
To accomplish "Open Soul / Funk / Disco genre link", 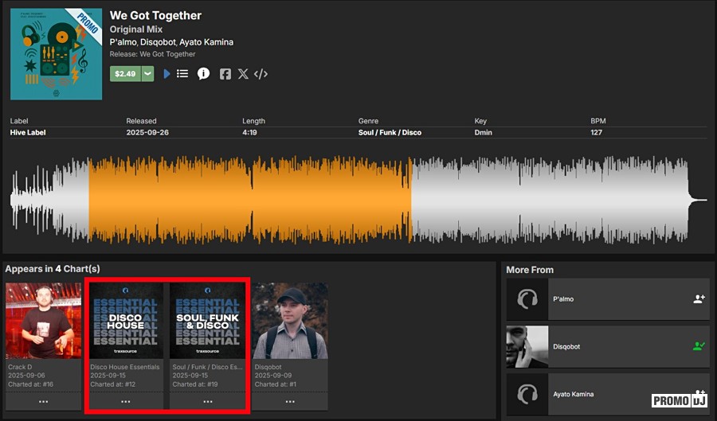I will tap(390, 133).
